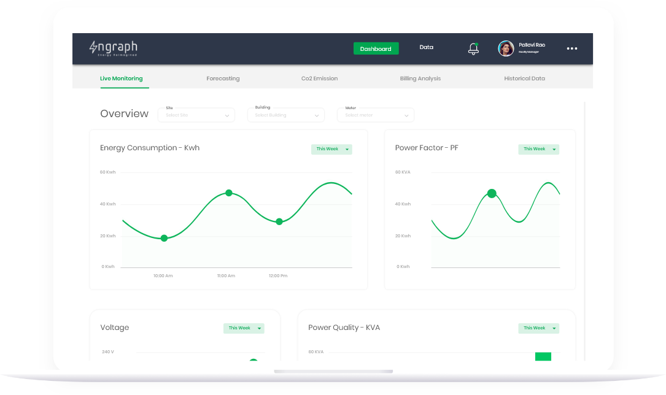Change Energy Consumption This Week range
Viewport: 666px width, 395px height.
[x=331, y=149]
